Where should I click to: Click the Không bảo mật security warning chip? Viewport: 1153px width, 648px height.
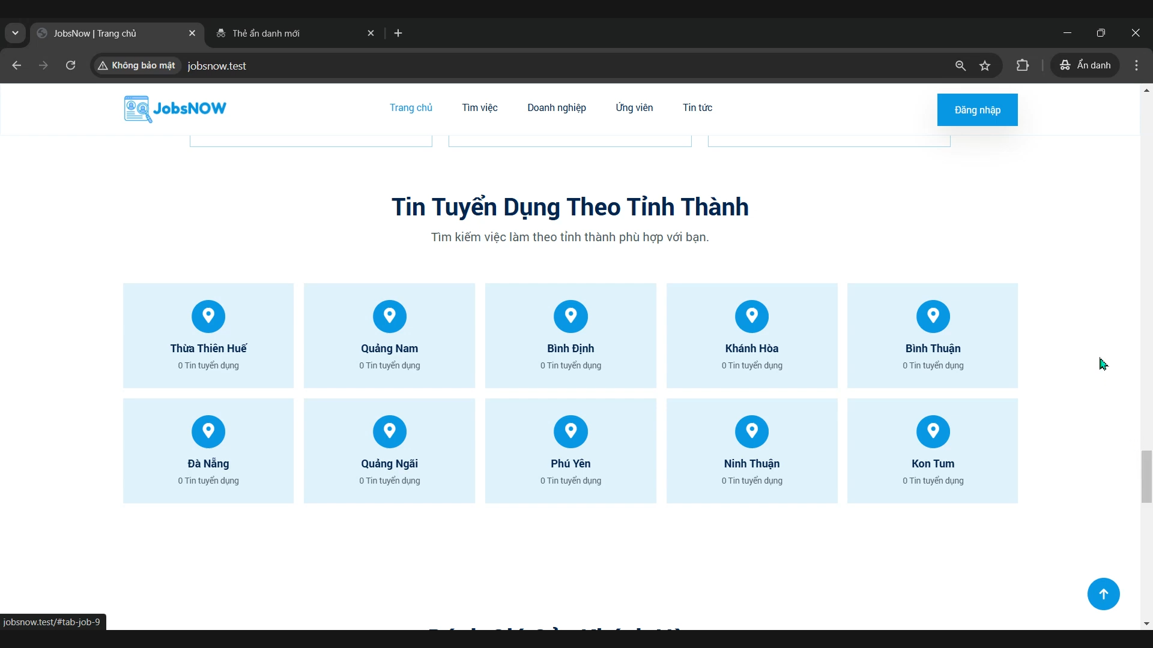pos(138,65)
